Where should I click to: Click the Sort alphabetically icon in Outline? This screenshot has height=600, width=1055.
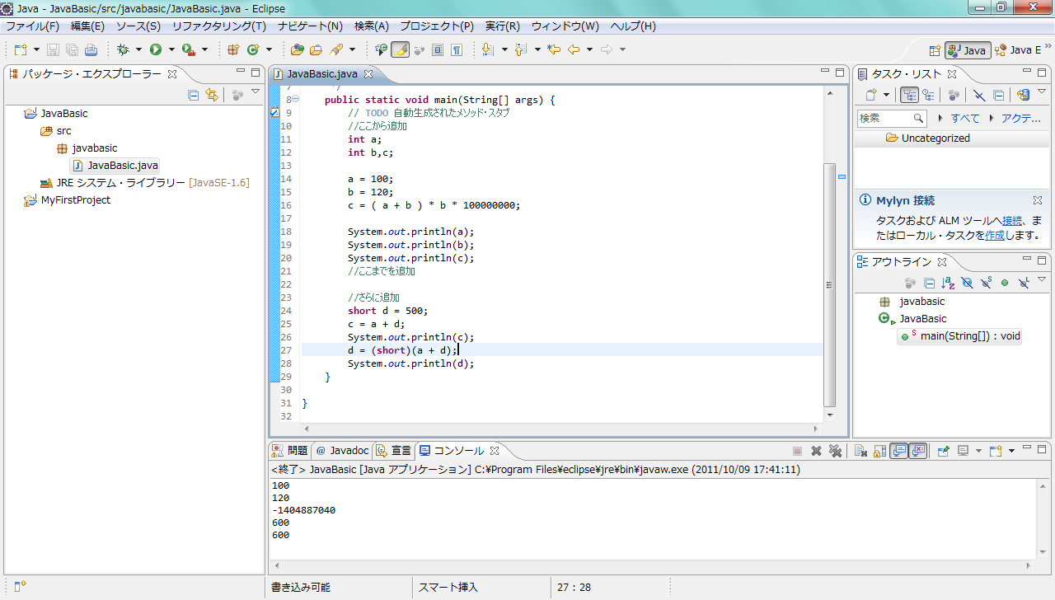pyautogui.click(x=948, y=283)
